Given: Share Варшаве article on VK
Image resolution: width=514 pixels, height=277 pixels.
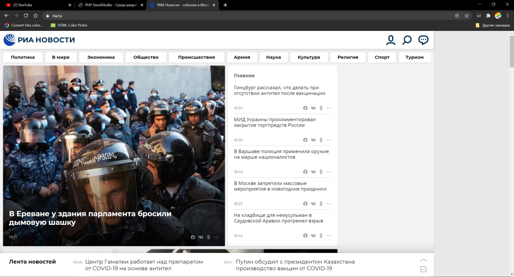Looking at the screenshot, I should (313, 172).
